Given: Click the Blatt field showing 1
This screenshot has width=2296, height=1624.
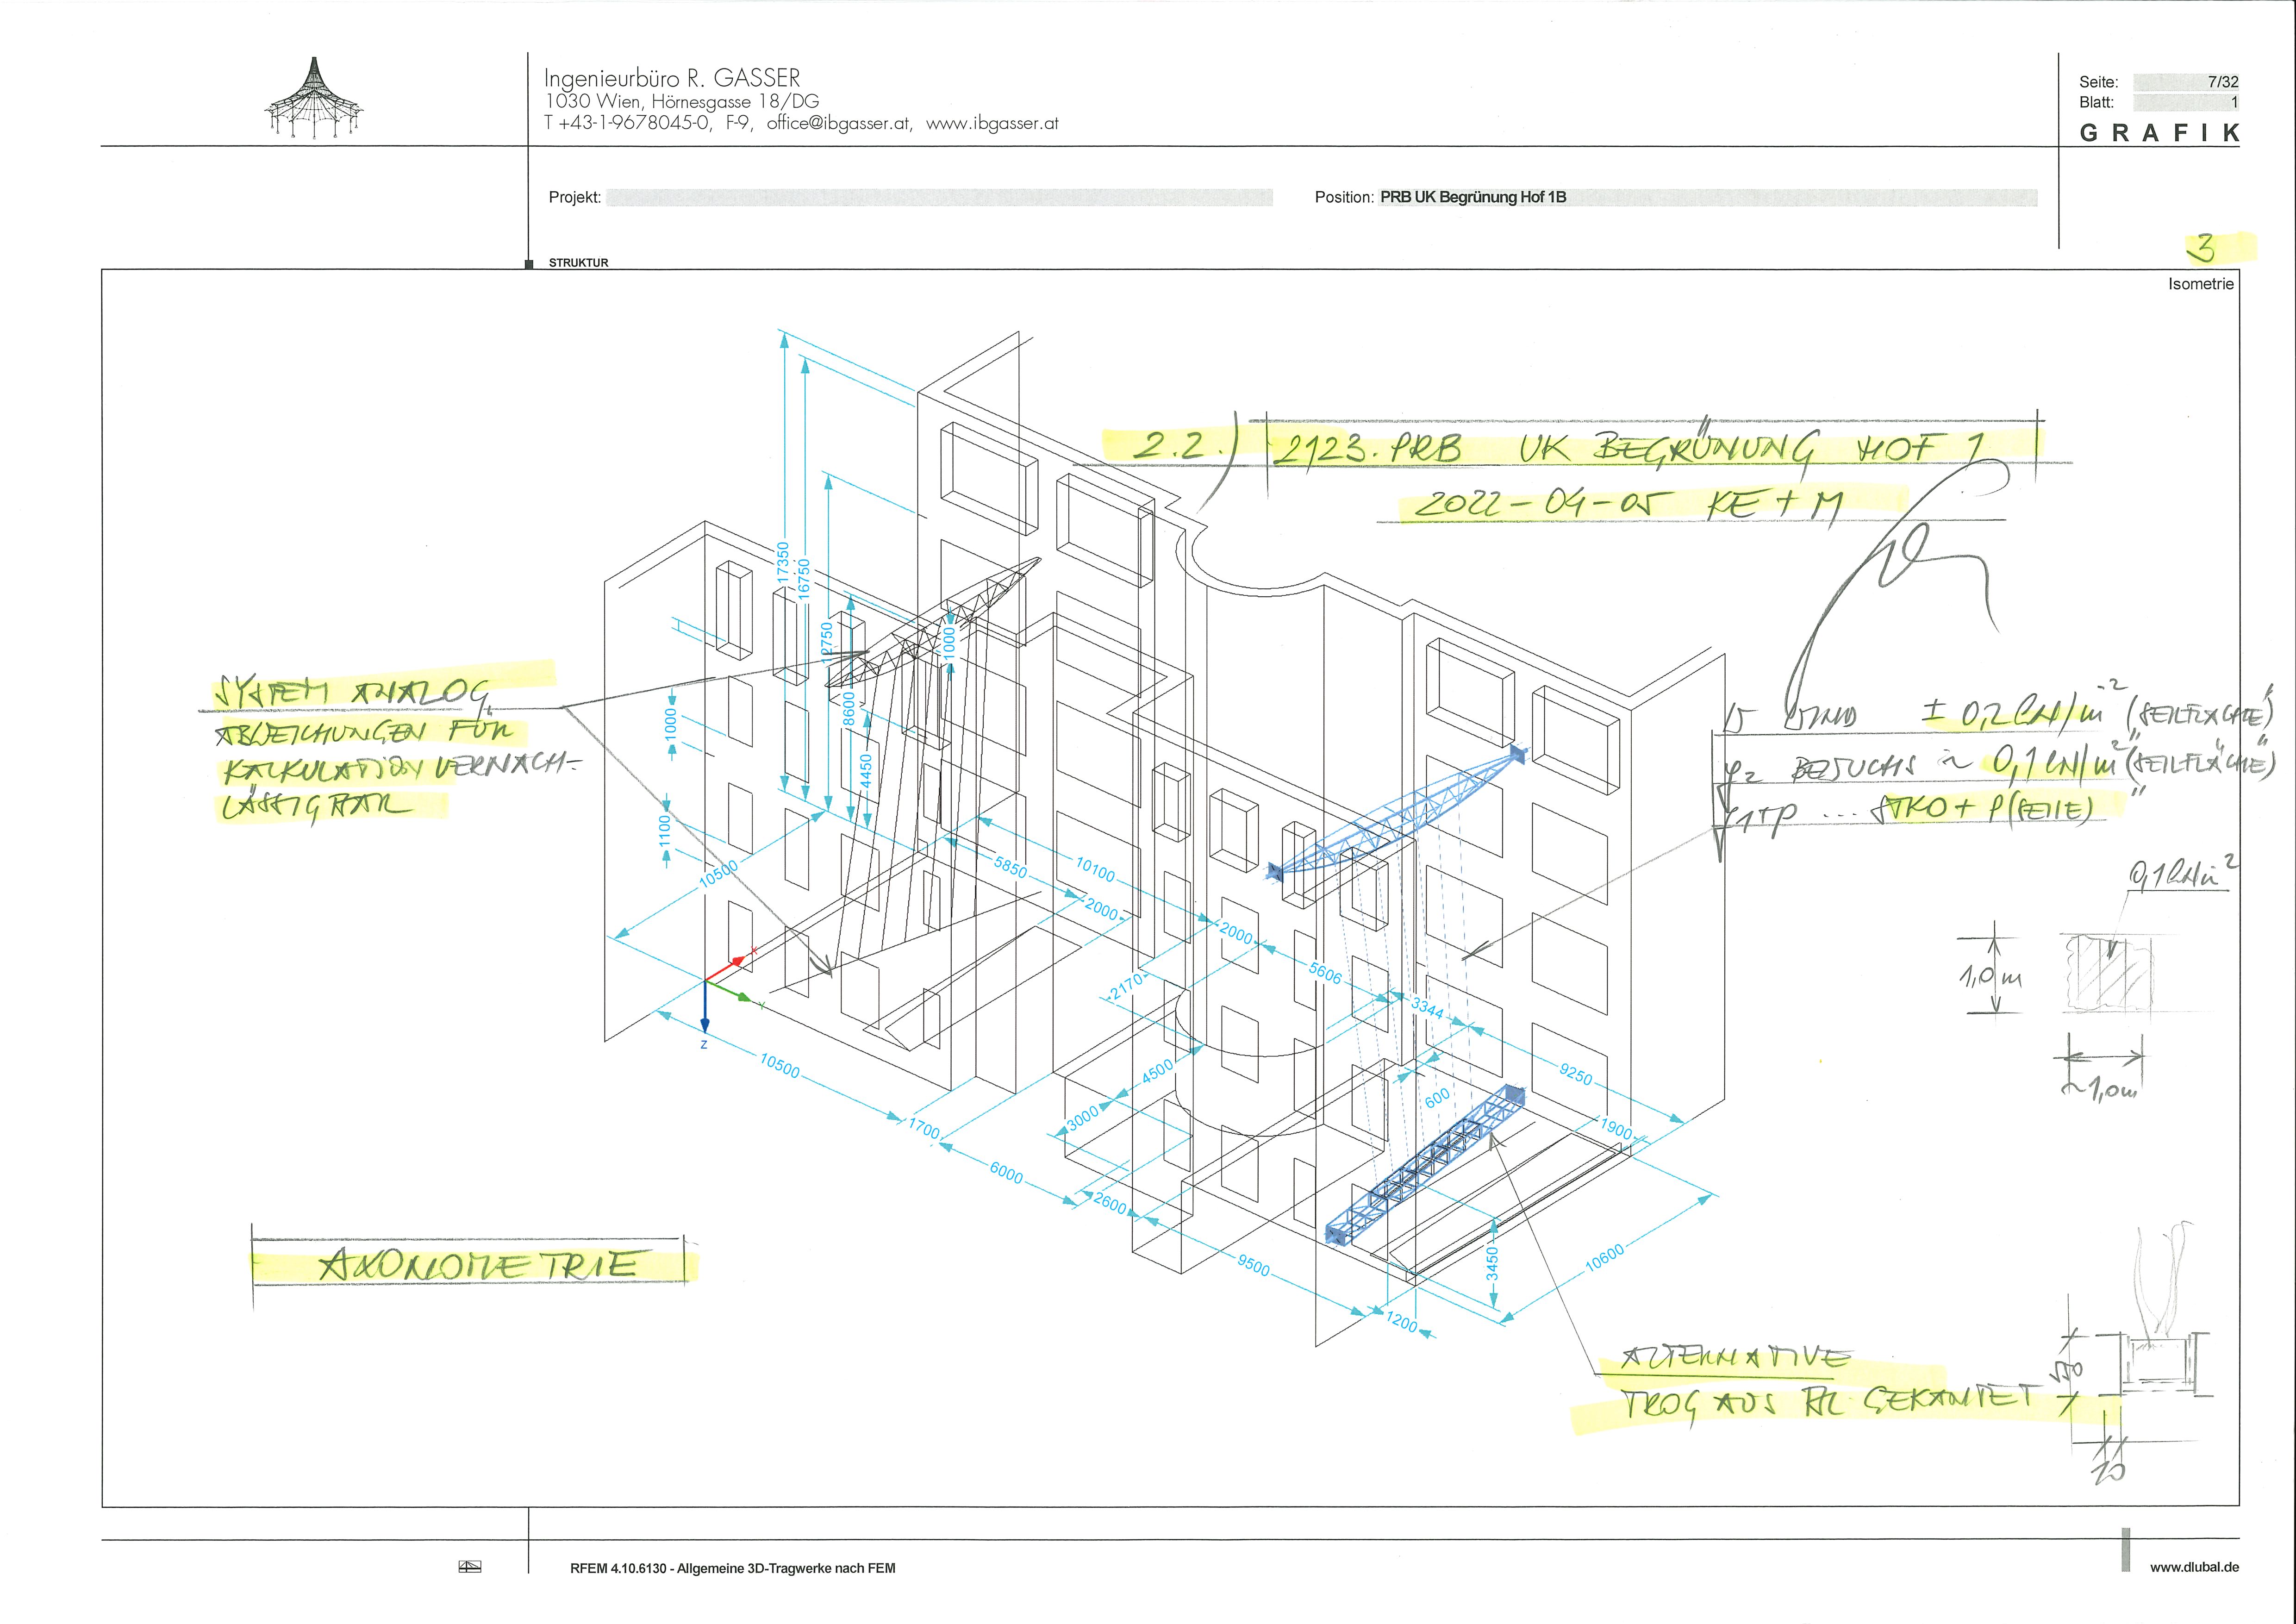Looking at the screenshot, I should [2185, 102].
